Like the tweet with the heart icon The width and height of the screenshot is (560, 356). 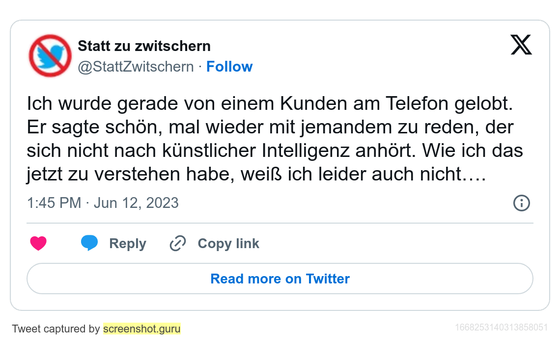click(x=38, y=244)
